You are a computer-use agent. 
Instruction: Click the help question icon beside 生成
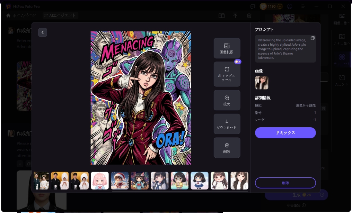pyautogui.click(x=322, y=195)
